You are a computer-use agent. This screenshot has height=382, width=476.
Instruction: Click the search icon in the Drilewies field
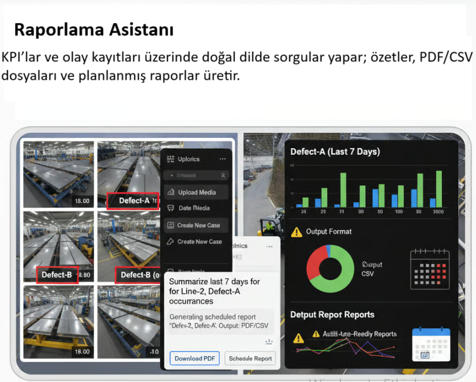tap(223, 175)
